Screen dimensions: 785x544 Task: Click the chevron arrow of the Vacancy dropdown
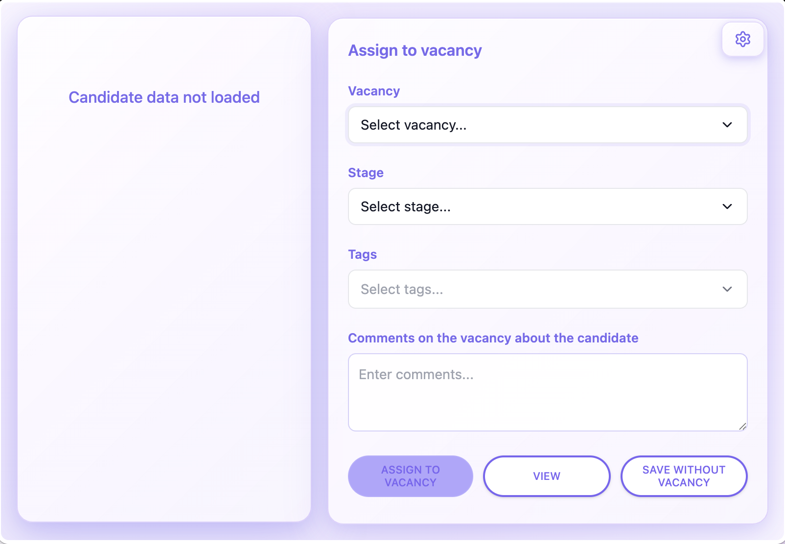[727, 125]
